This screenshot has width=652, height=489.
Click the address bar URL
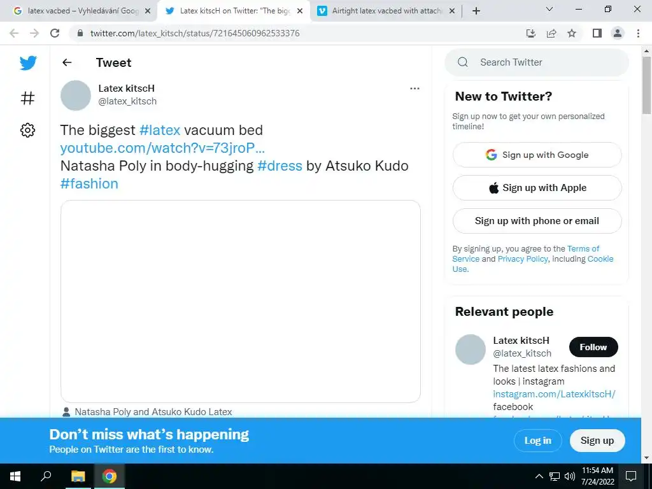click(195, 33)
